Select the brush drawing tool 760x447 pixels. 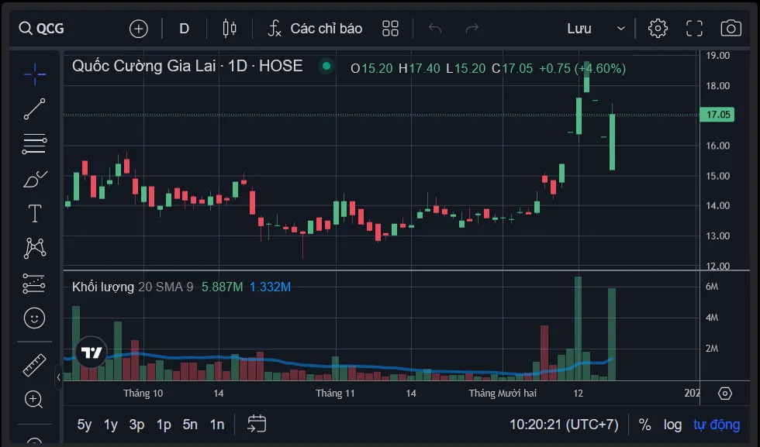[34, 179]
